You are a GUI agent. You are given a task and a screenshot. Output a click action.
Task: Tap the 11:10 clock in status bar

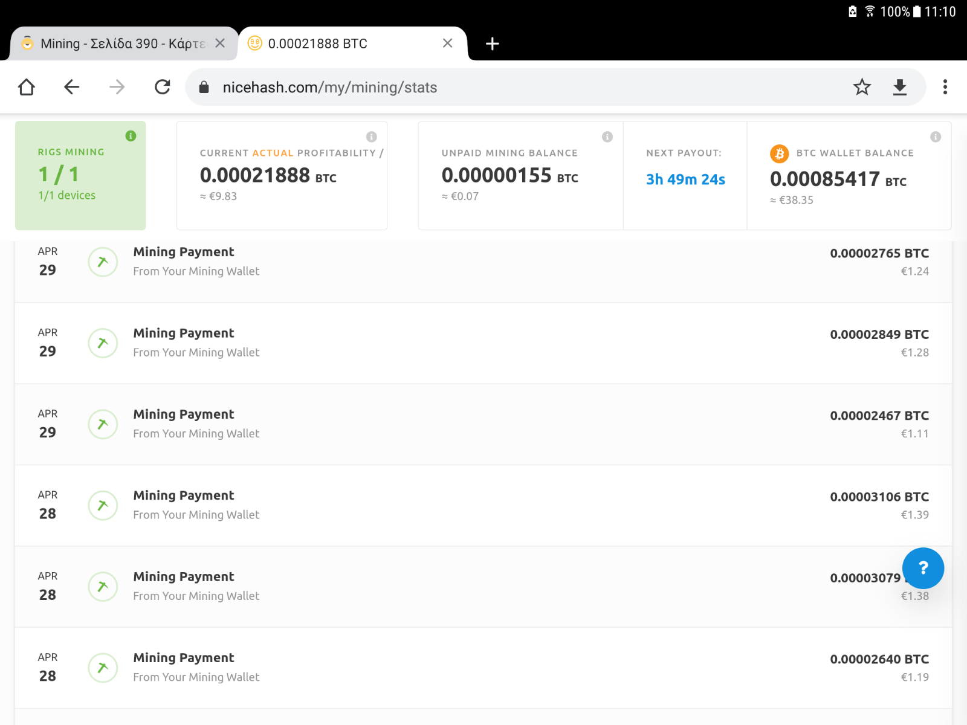940,11
